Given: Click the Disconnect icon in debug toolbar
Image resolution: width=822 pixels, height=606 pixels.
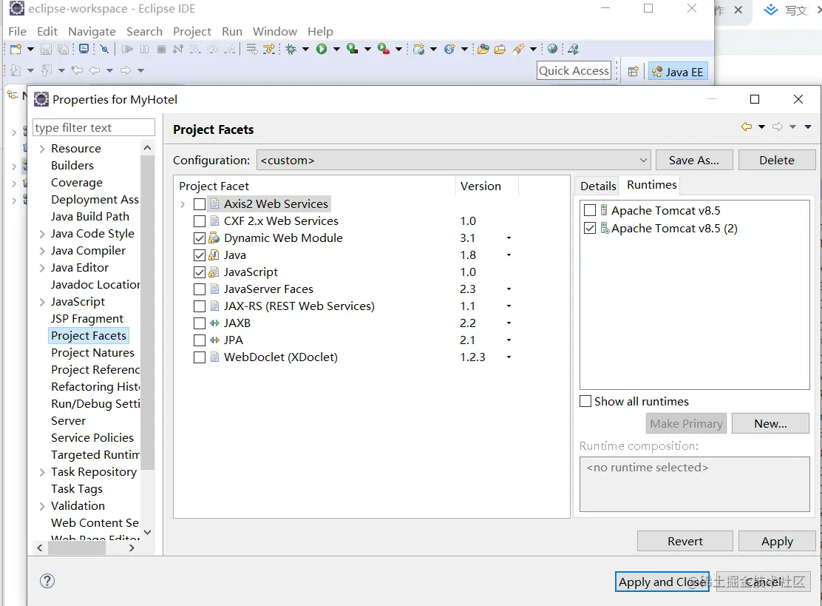Looking at the screenshot, I should point(178,49).
